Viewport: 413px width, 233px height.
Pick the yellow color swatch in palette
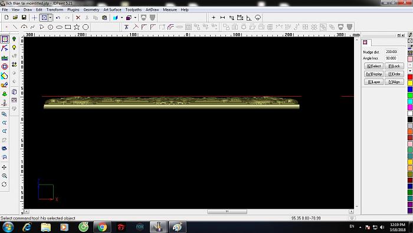tap(410, 83)
